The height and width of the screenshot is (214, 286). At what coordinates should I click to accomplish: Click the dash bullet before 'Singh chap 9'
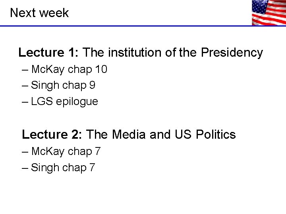pos(25,85)
